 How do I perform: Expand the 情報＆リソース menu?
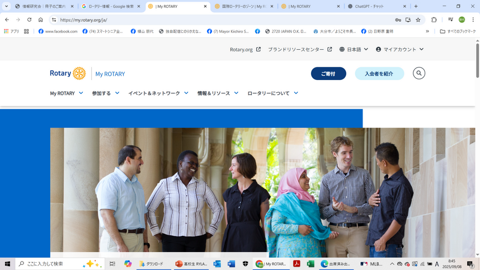pos(217,93)
